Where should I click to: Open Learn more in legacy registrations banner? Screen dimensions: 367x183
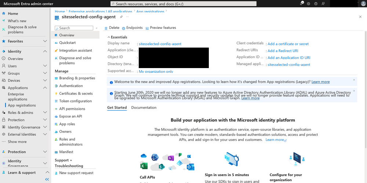(x=320, y=82)
